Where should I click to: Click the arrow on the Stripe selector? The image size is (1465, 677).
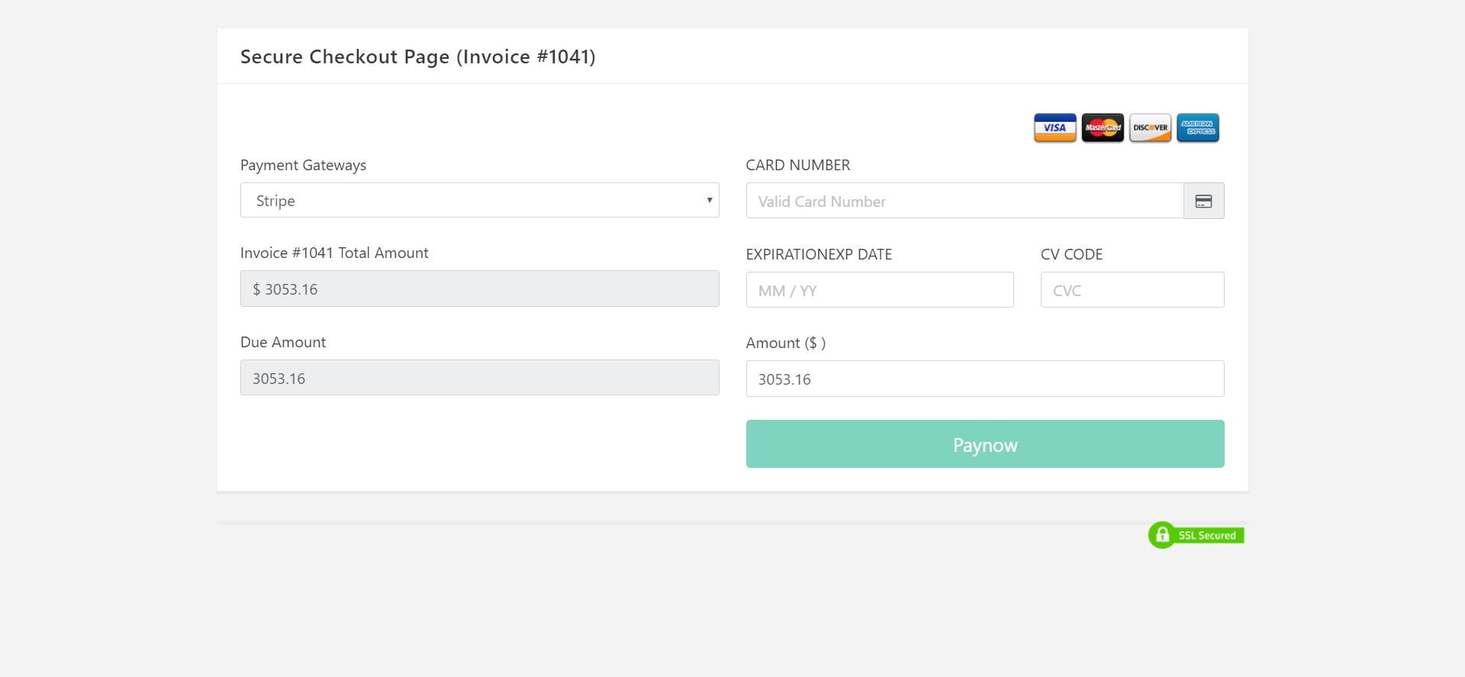point(709,201)
